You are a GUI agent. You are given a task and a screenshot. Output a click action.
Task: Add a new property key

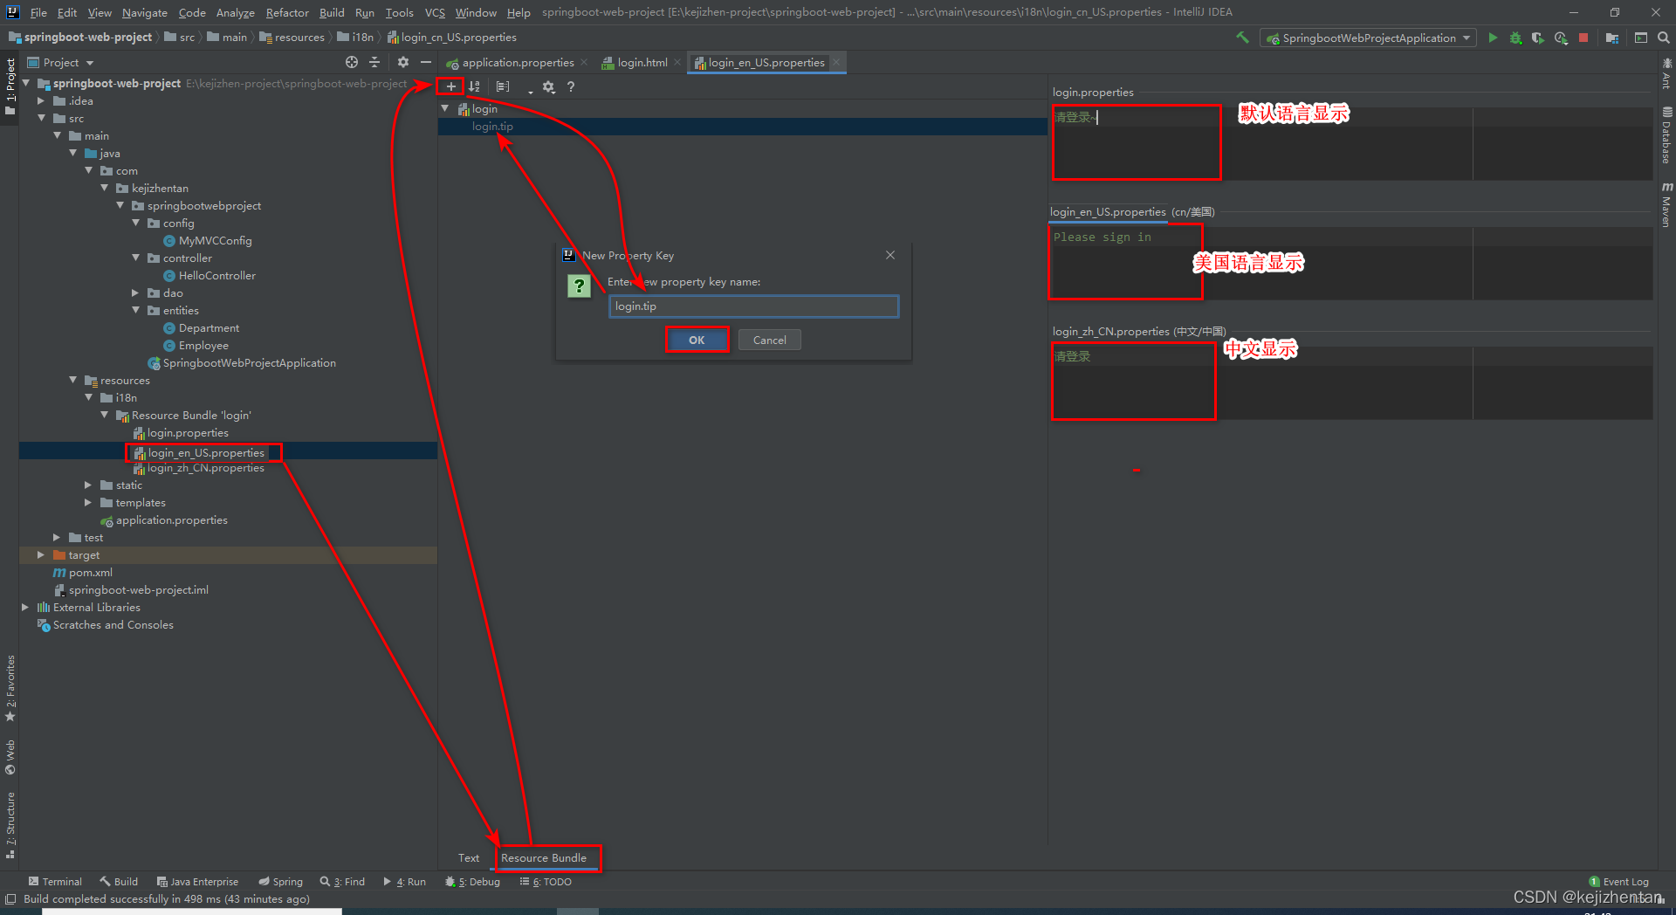[450, 86]
